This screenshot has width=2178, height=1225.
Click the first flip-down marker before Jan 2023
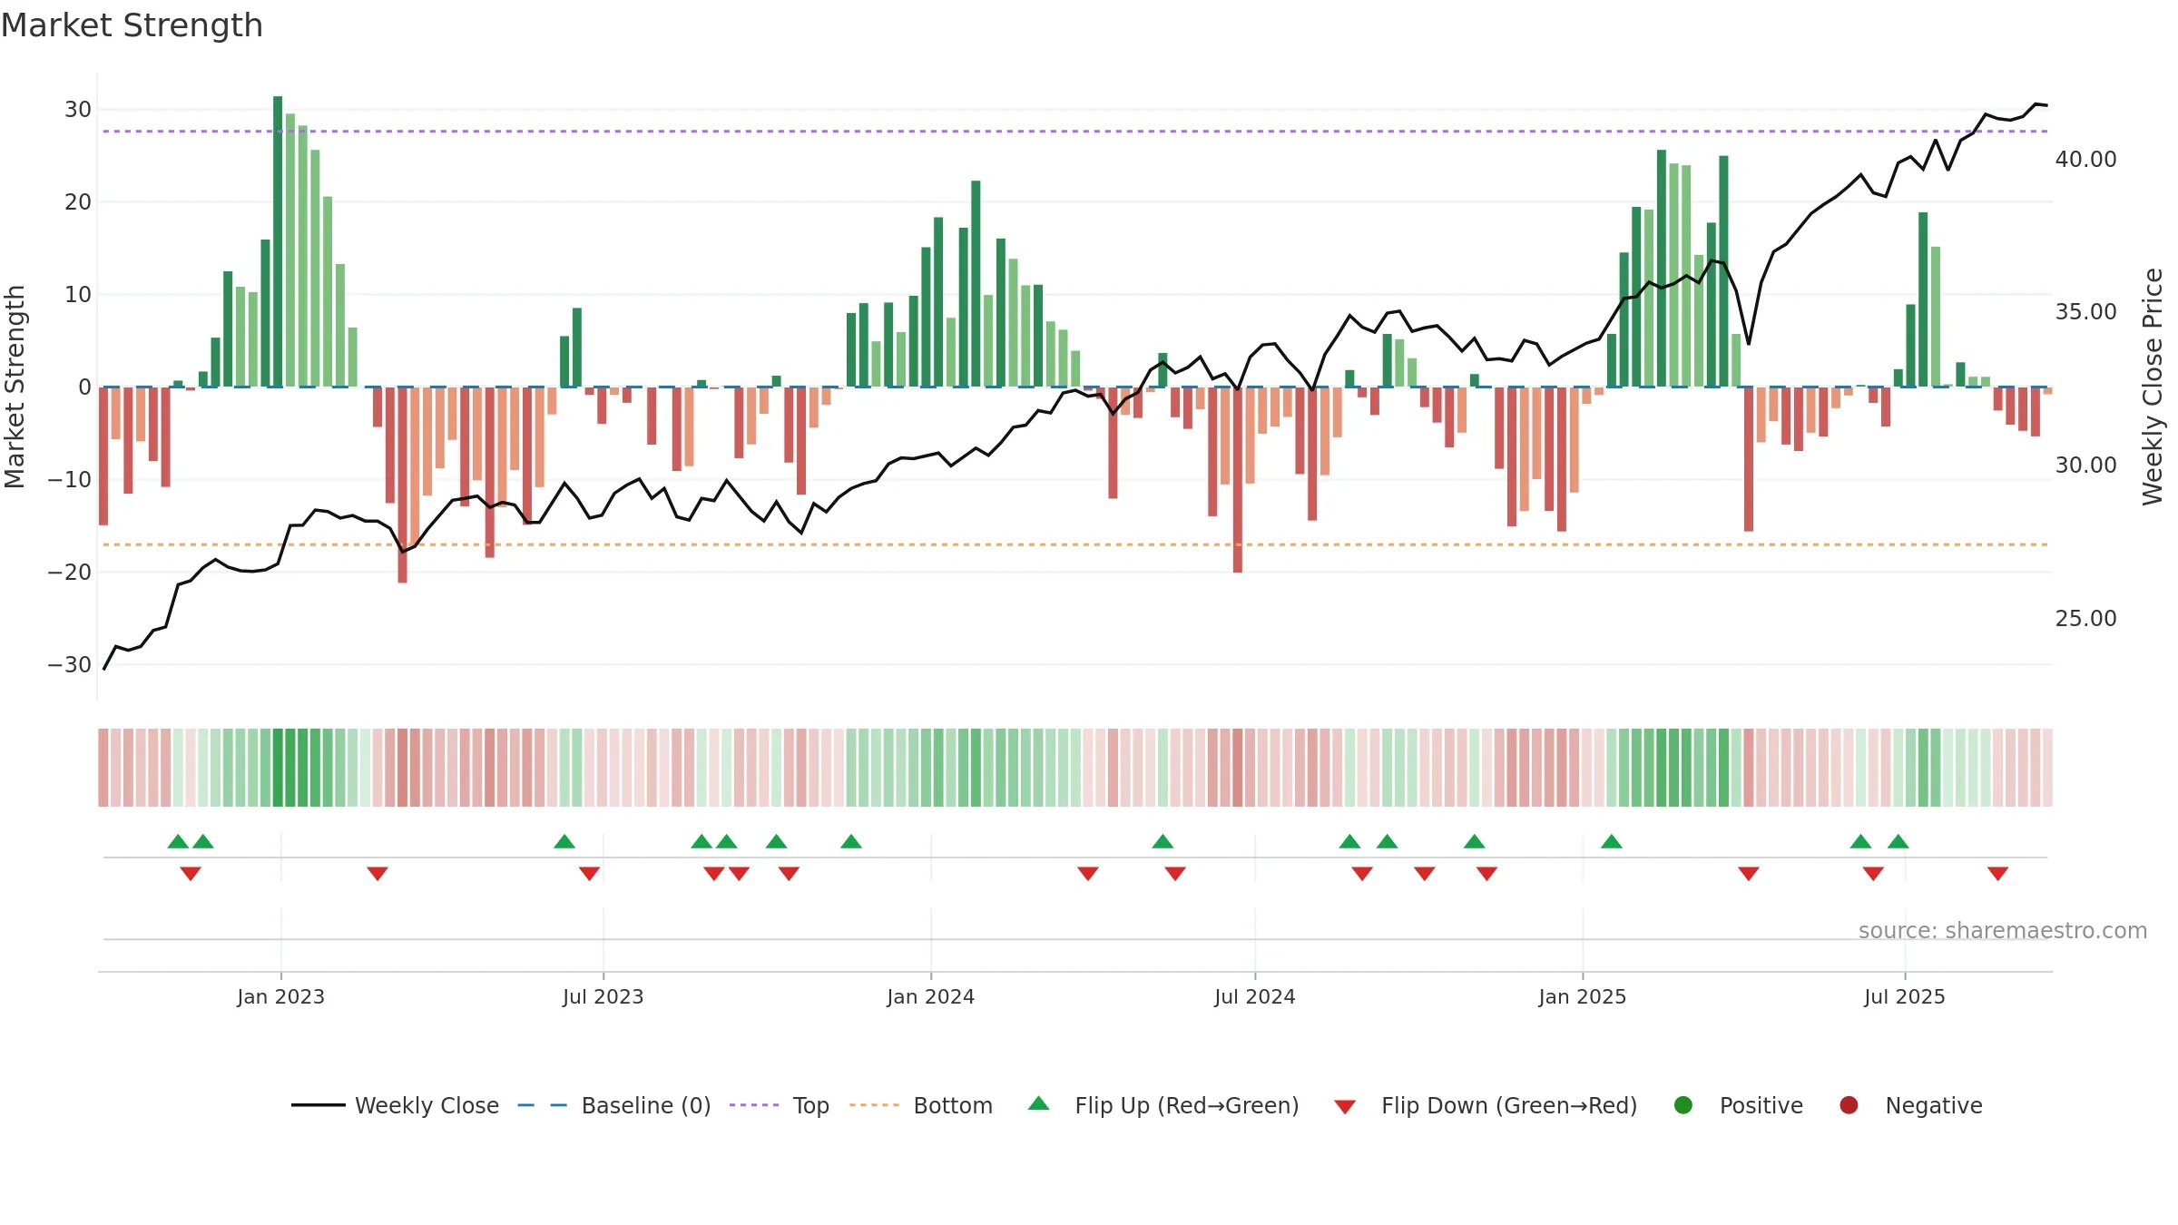tap(191, 873)
